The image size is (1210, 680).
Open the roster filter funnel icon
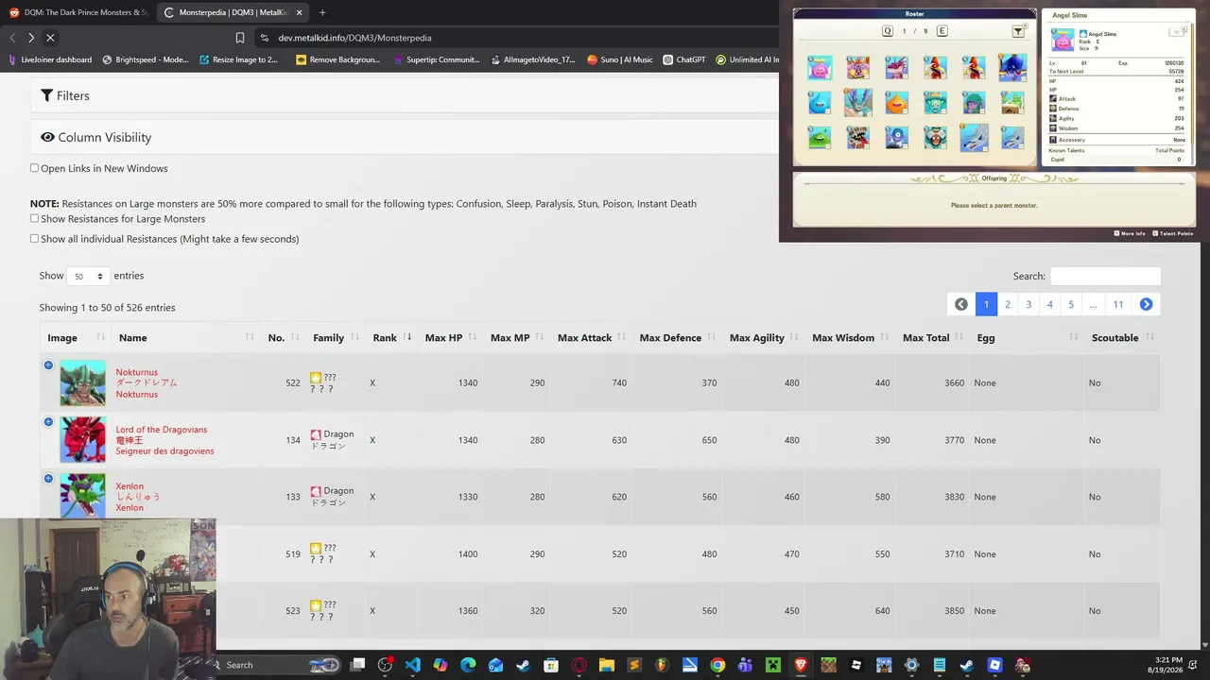1018,31
